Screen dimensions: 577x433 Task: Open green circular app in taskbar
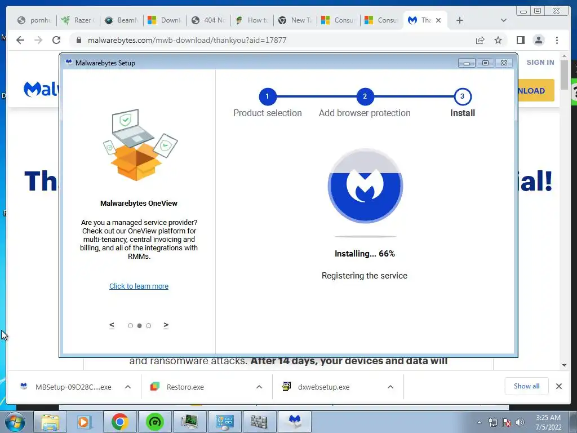[x=154, y=422]
